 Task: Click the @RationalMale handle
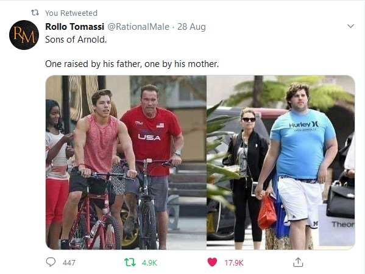(x=138, y=27)
